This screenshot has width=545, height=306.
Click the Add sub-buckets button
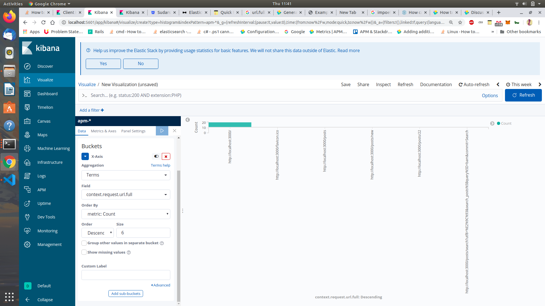point(125,294)
